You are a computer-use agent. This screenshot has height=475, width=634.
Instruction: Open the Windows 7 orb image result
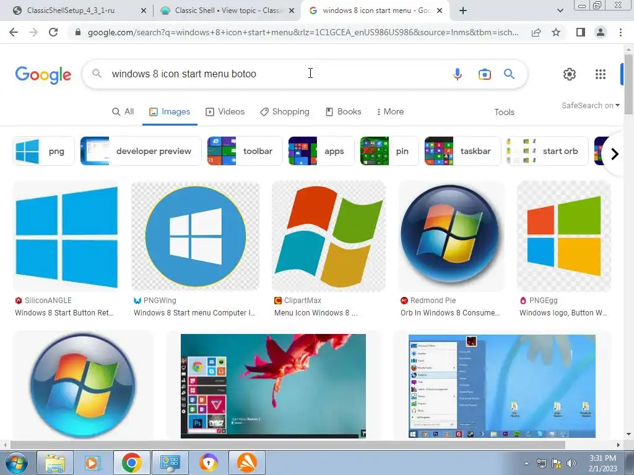(83, 385)
